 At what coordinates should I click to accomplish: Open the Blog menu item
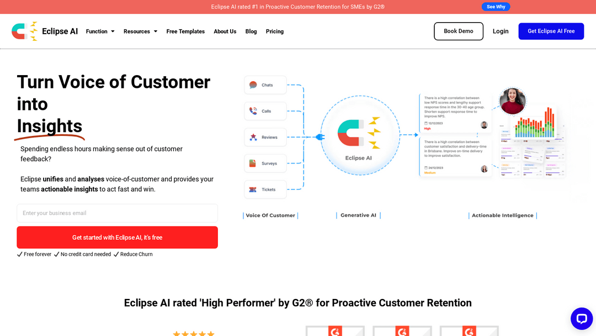[x=251, y=32]
